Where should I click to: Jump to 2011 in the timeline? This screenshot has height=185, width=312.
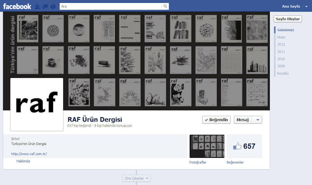click(281, 52)
